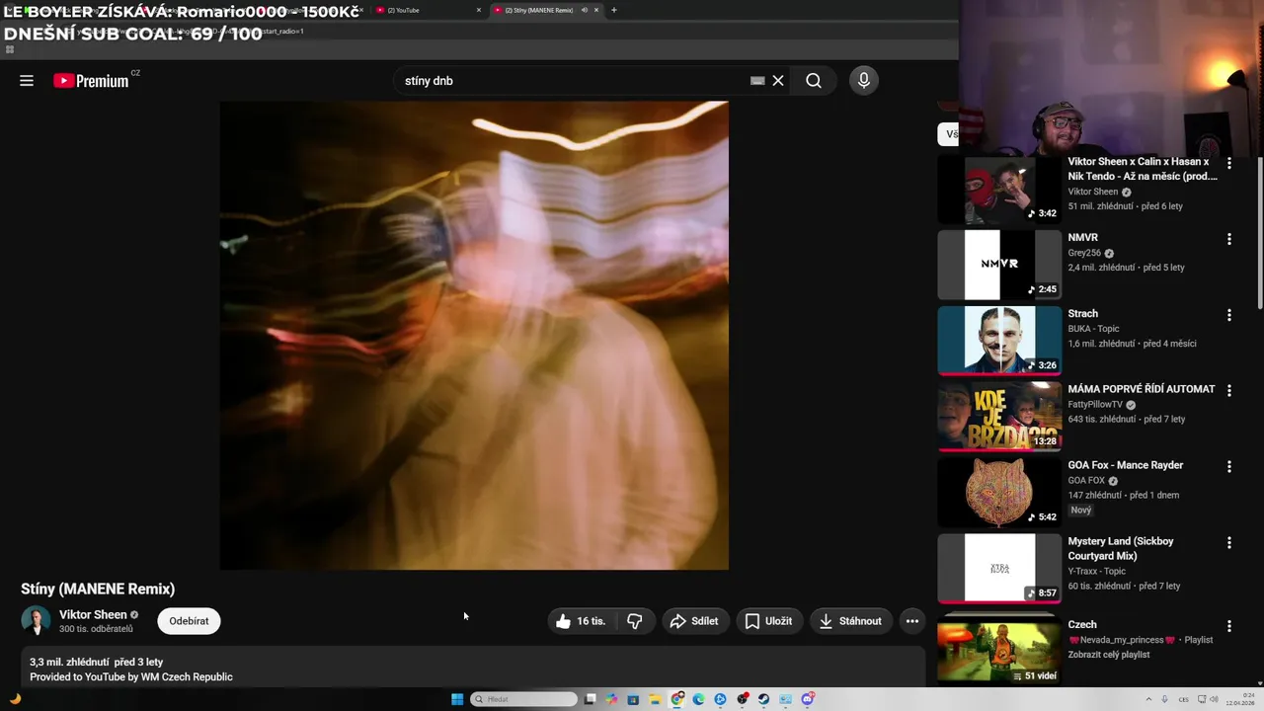Switch to Chrome on taskbar

pos(676,699)
